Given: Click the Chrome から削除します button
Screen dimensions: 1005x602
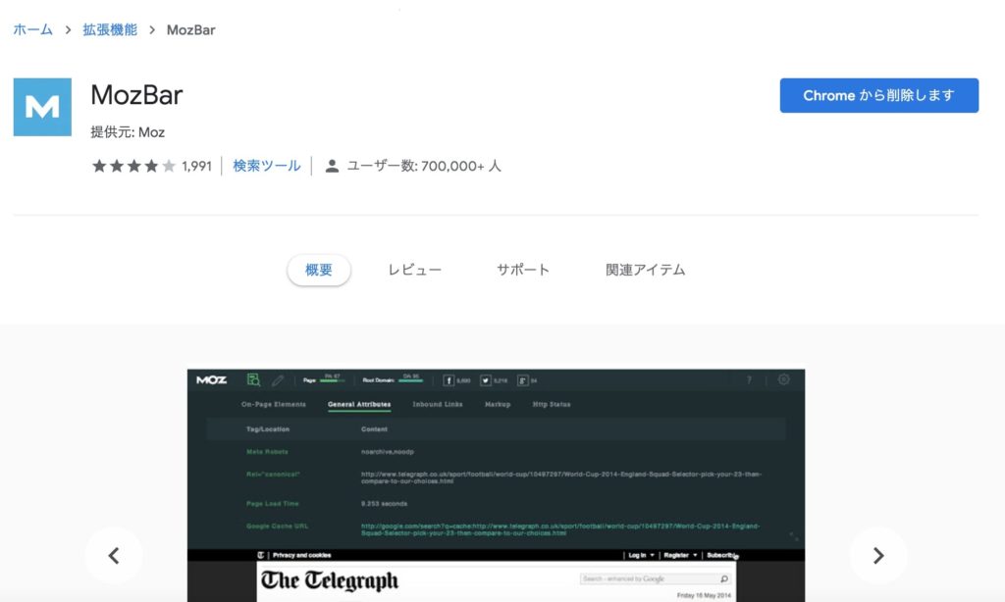Looking at the screenshot, I should [x=878, y=95].
